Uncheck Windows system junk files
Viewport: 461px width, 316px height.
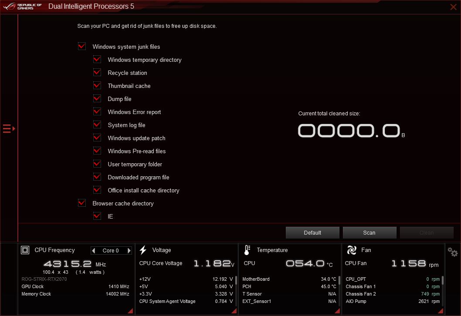[82, 46]
